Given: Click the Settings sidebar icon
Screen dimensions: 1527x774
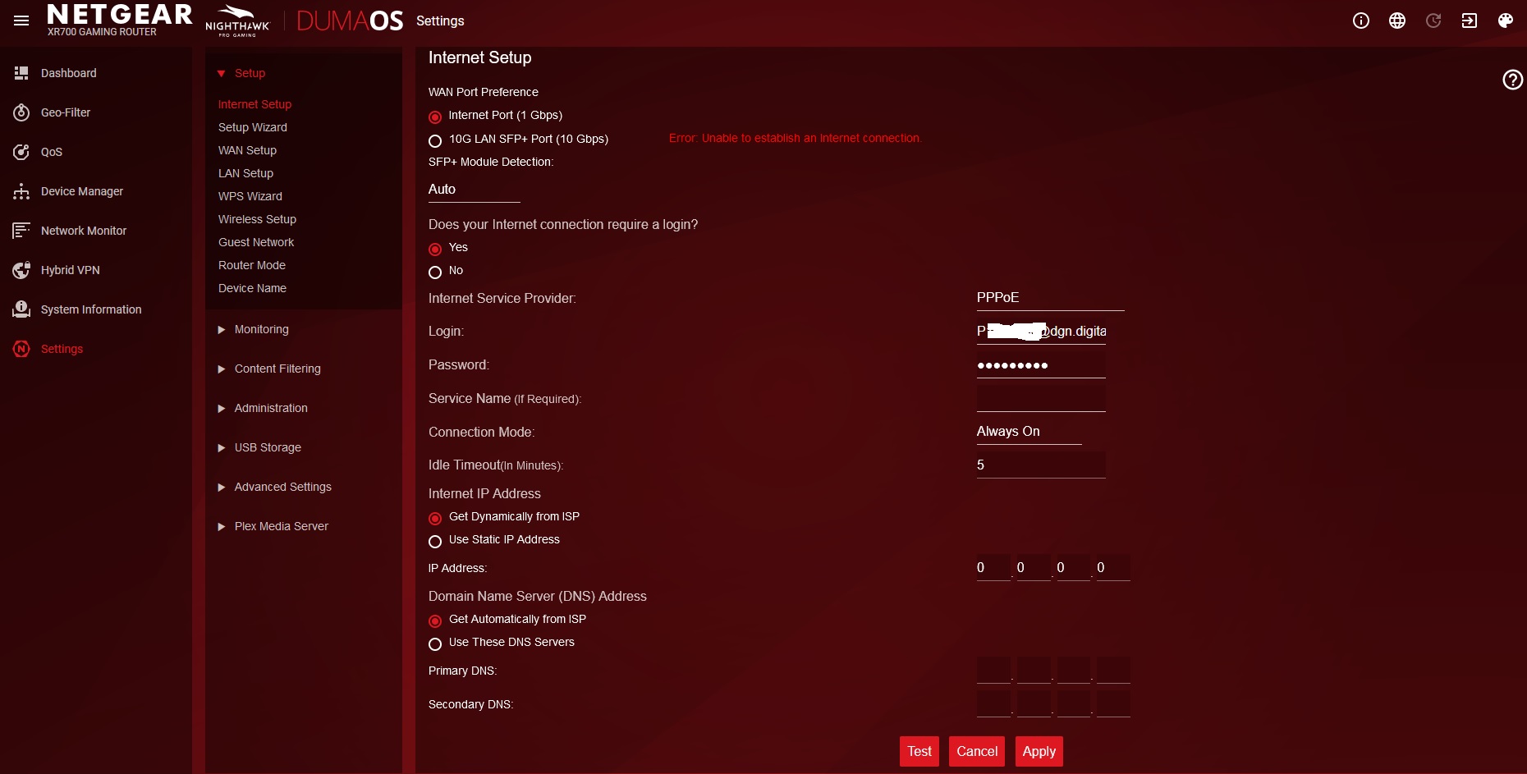Looking at the screenshot, I should tap(21, 349).
